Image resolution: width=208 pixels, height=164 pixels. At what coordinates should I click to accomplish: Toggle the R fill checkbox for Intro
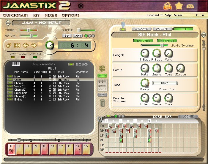click(x=50, y=76)
